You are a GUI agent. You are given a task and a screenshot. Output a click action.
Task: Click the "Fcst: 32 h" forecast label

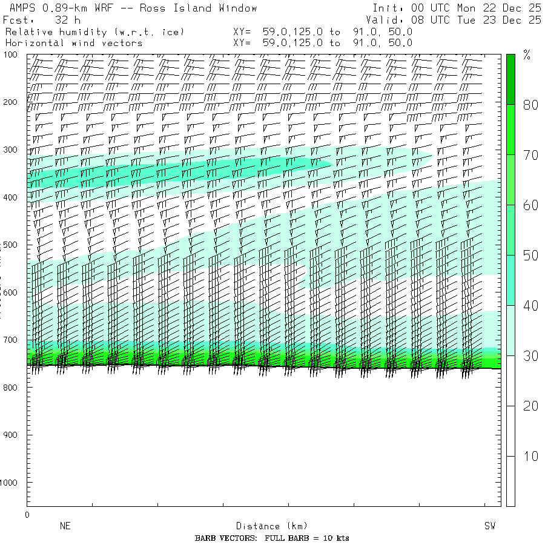tap(42, 20)
